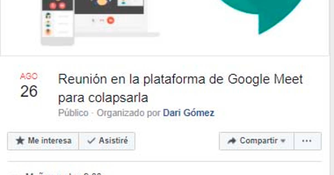The height and width of the screenshot is (175, 334).
Task: Mark event as Me interesa
Action: tap(43, 141)
